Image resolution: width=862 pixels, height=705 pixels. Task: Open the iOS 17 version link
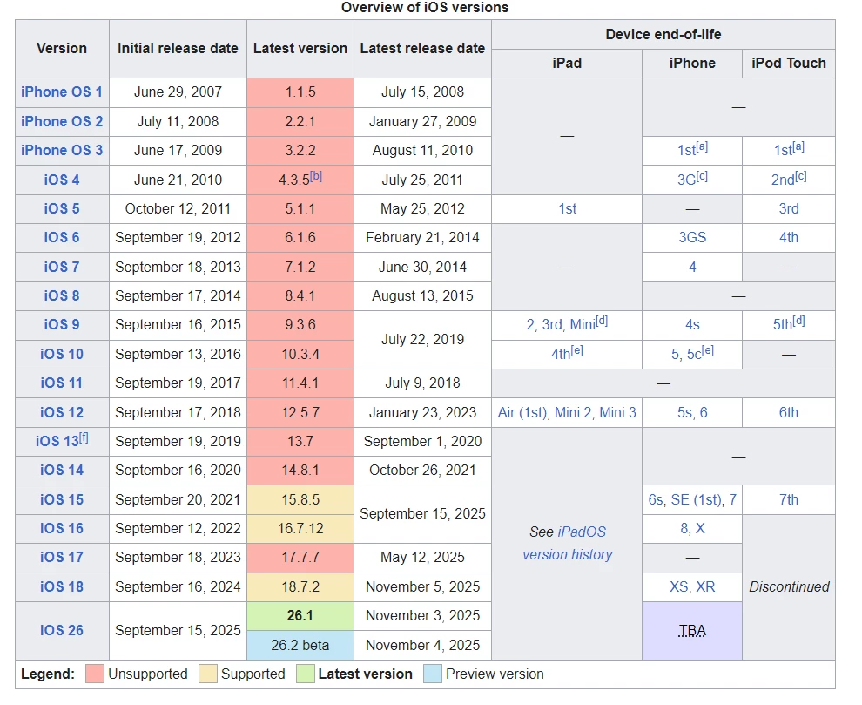[x=62, y=557]
